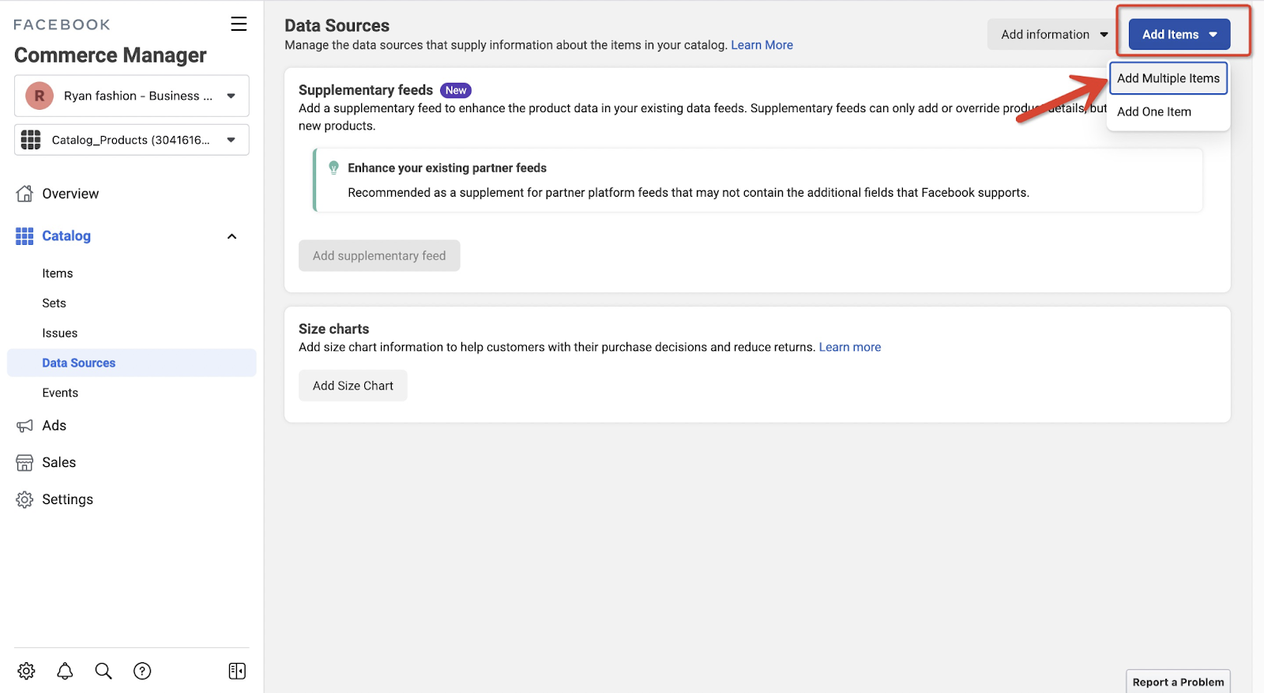The image size is (1264, 693).
Task: Open settings gear in bottom toolbar
Action: tap(26, 671)
